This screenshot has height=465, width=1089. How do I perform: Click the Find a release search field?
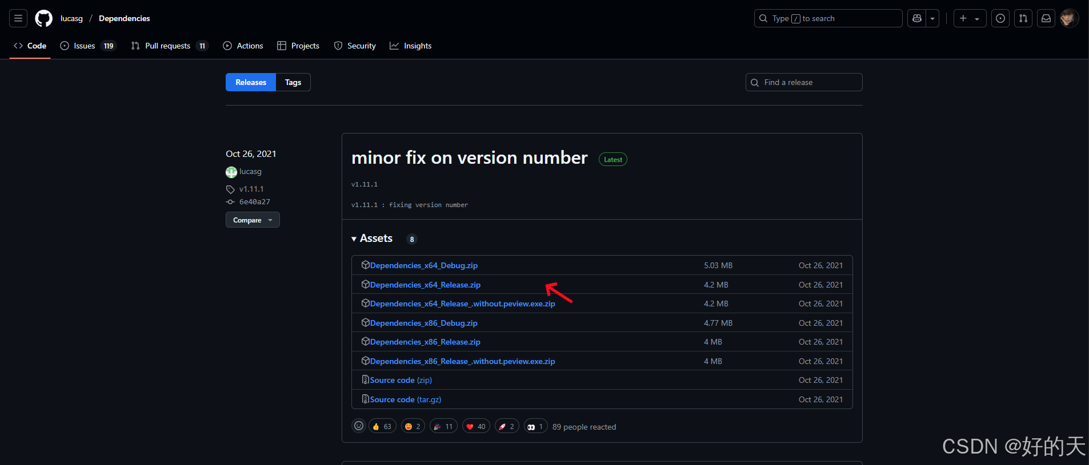point(804,82)
